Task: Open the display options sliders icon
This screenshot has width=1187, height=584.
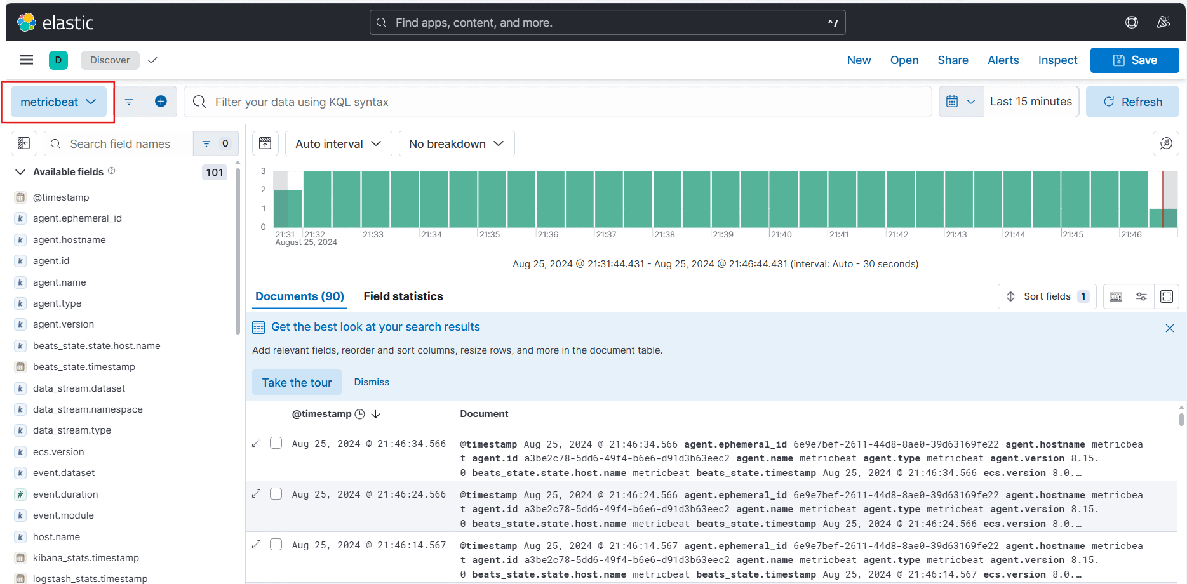Action: (x=1141, y=296)
